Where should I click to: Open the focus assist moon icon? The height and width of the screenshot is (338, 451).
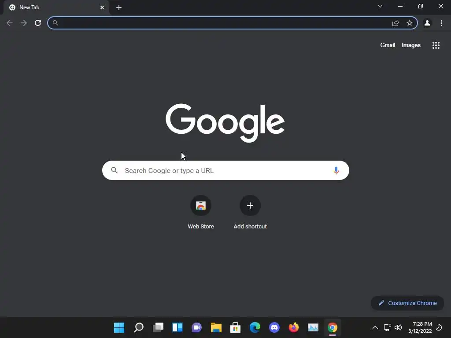(x=439, y=327)
